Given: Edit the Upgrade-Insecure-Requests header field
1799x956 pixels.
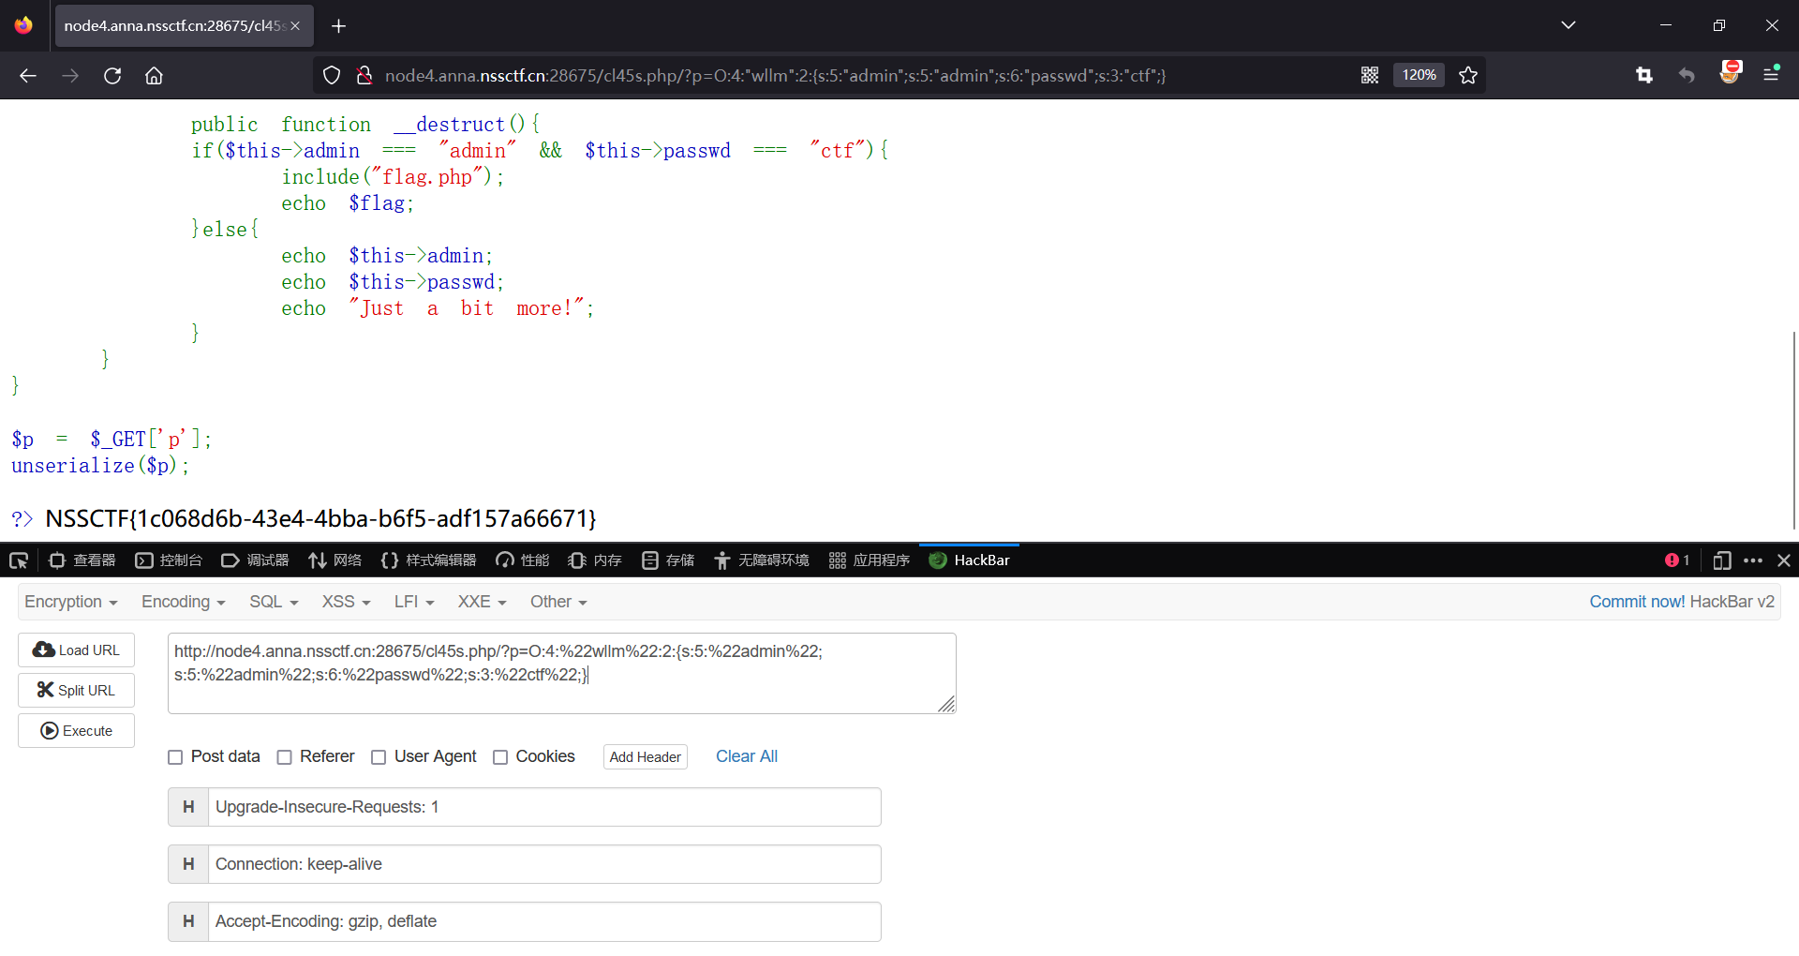Looking at the screenshot, I should [x=544, y=807].
